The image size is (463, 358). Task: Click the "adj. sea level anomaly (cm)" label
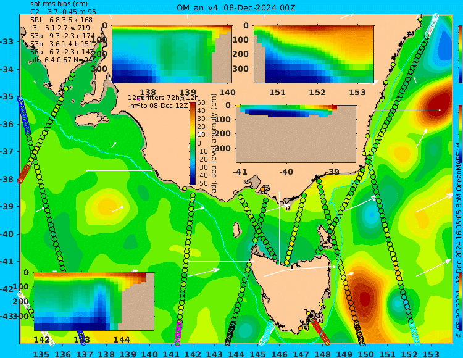coord(214,143)
